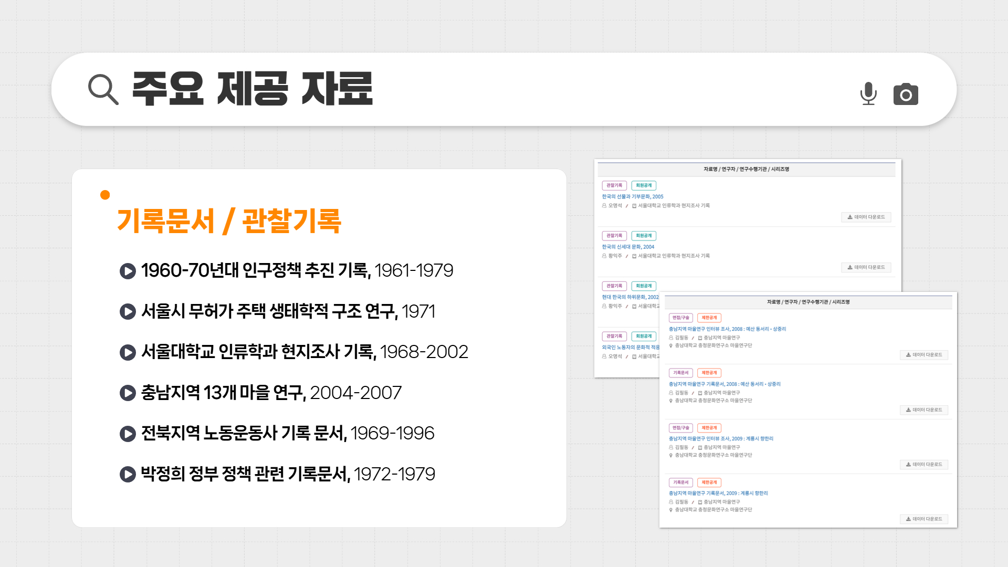Click the 제한공개 tag above 마을연구 기록문서, 2008
The width and height of the screenshot is (1008, 567).
pos(709,373)
